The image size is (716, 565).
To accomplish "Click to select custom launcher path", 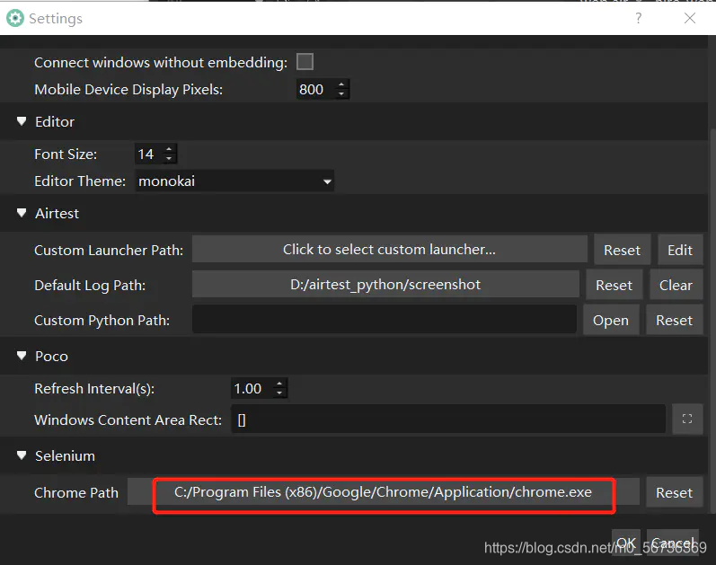I will point(390,250).
